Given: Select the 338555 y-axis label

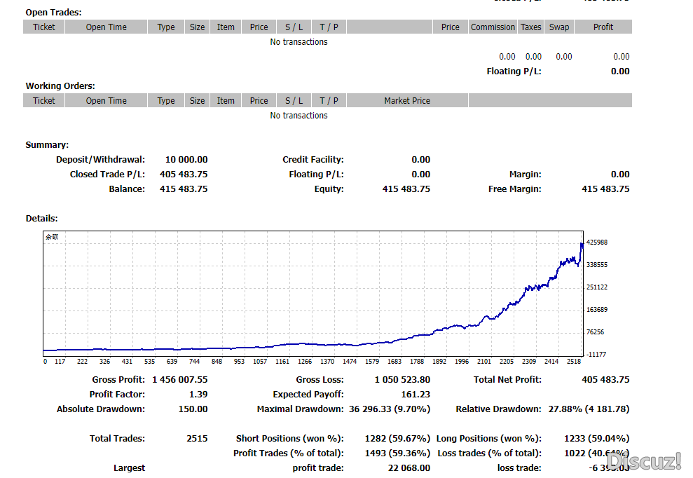Looking at the screenshot, I should coord(596,265).
